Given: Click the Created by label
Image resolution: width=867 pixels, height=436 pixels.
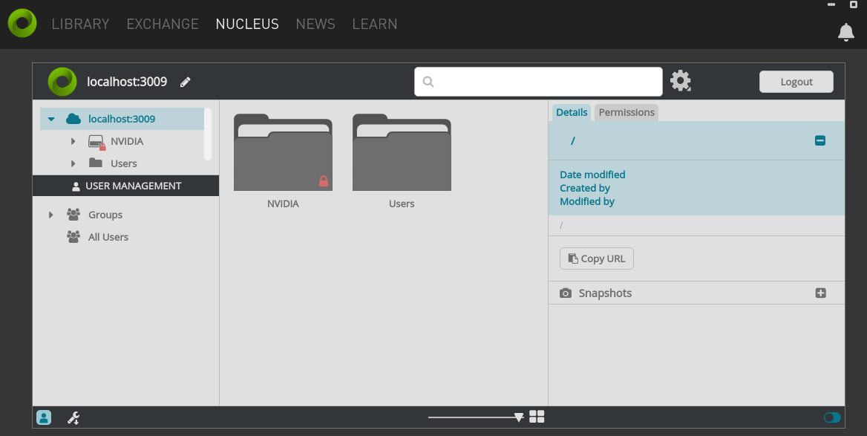Looking at the screenshot, I should (x=585, y=188).
